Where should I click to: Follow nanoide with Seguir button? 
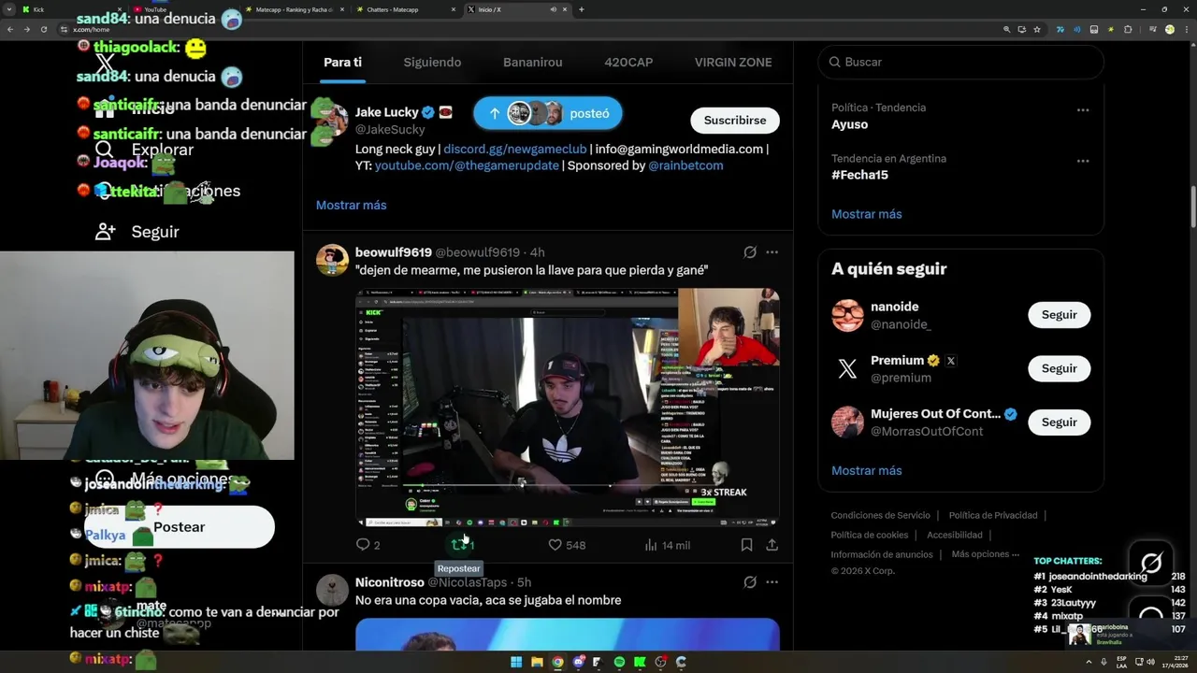[x=1060, y=315]
